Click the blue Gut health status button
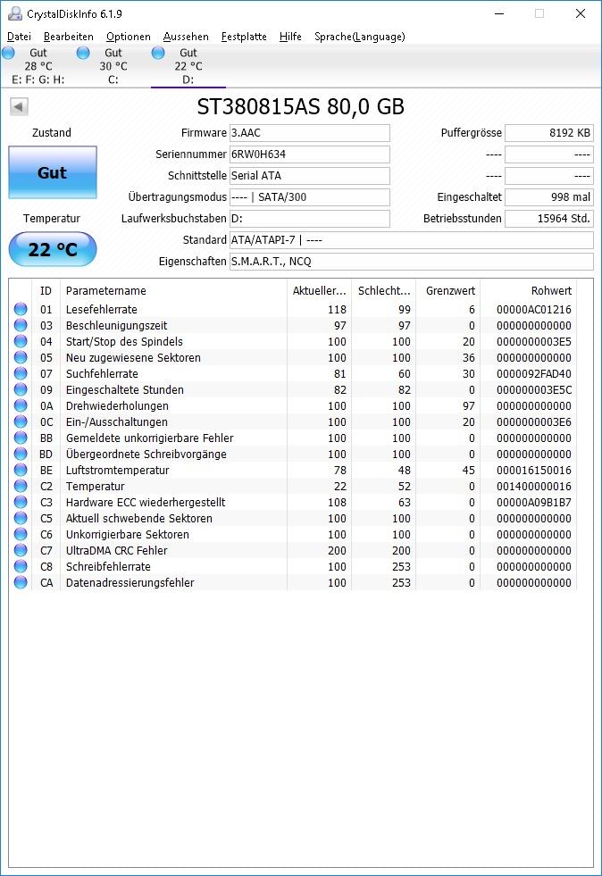602x876 pixels. (53, 172)
